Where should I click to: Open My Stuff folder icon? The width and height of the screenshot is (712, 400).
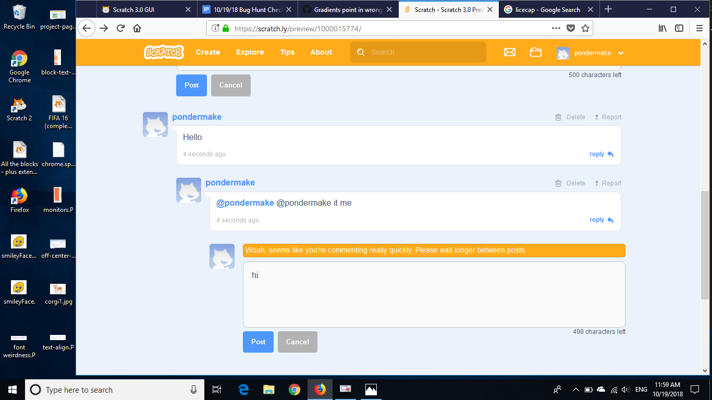[x=536, y=52]
